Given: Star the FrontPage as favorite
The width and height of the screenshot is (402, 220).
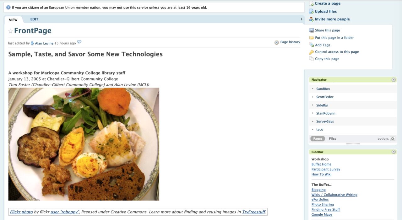Looking at the screenshot, I should tap(10, 31).
